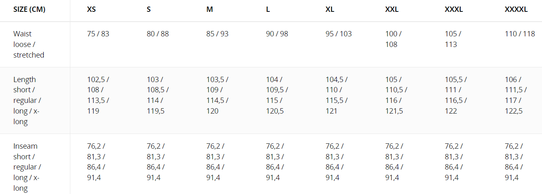Image resolution: width=542 pixels, height=194 pixels.
Task: Click the Inseam row label
Action: click(x=27, y=167)
